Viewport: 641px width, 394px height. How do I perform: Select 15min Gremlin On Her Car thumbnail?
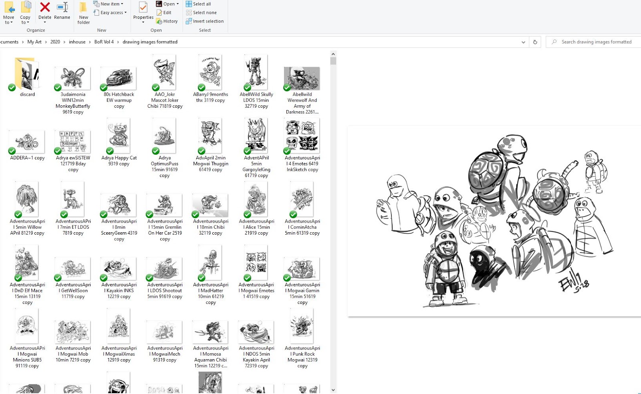(x=165, y=205)
